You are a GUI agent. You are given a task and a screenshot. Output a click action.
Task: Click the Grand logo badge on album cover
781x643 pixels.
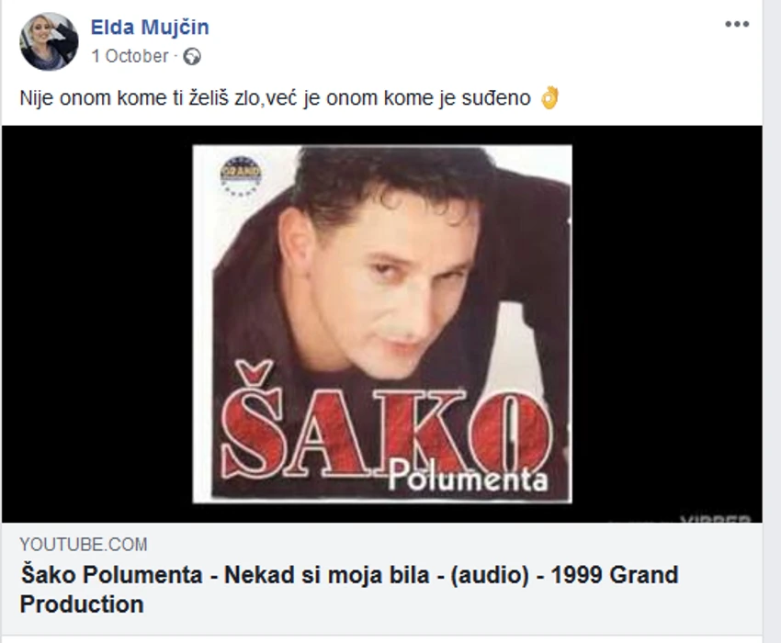(241, 175)
